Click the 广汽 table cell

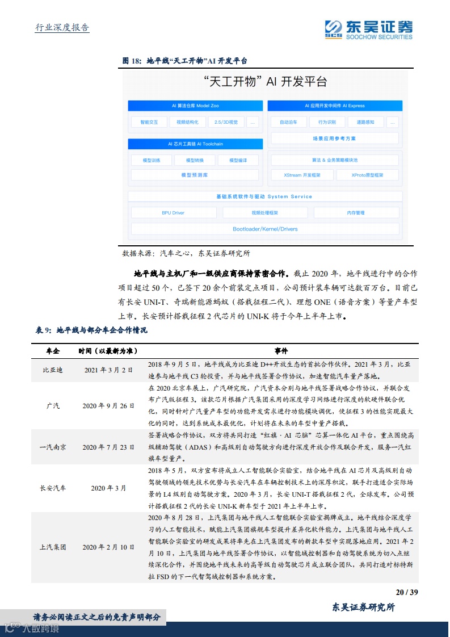pyautogui.click(x=53, y=406)
